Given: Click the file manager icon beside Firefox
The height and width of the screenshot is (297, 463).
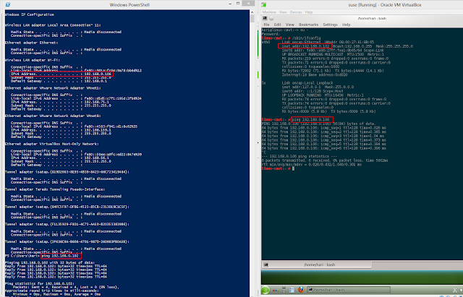Looking at the screenshot, I should [292, 290].
